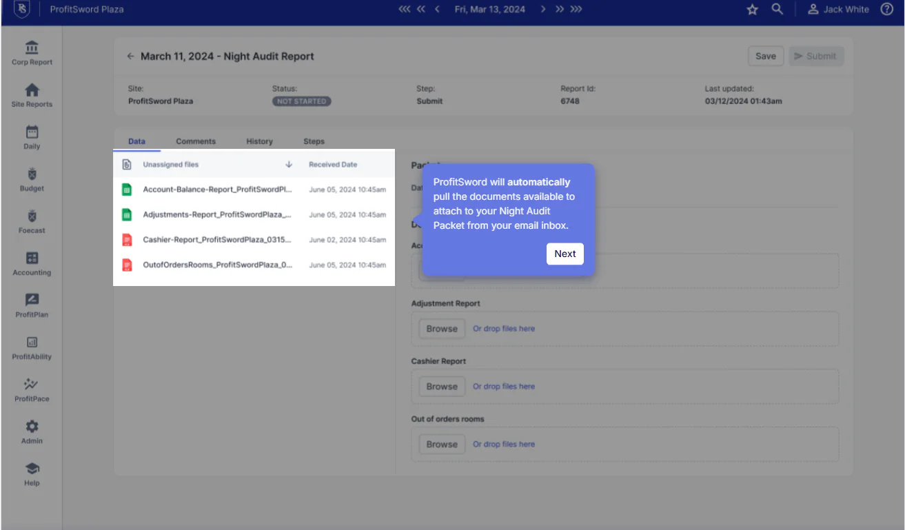905x530 pixels.
Task: Browse for the Cashier Report file
Action: point(442,387)
